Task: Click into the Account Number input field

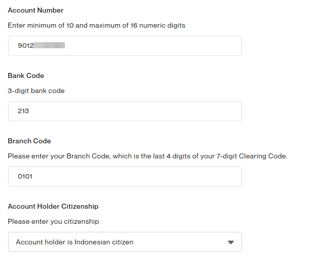Action: click(151, 46)
